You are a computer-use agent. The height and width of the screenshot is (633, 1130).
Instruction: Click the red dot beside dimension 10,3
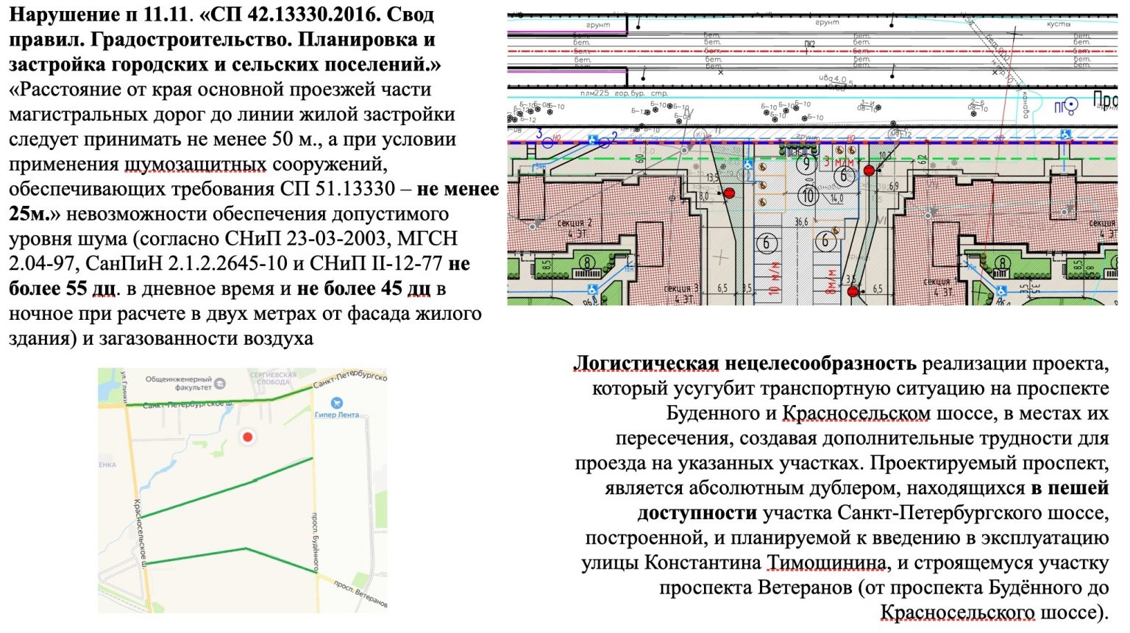pyautogui.click(x=869, y=171)
